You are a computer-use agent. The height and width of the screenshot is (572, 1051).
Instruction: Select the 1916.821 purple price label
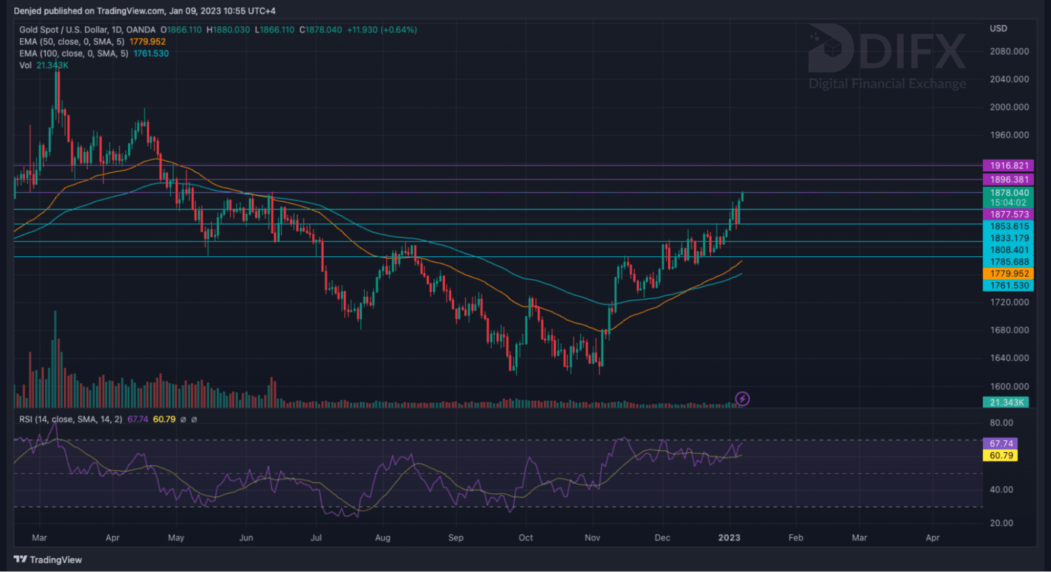(x=1008, y=165)
